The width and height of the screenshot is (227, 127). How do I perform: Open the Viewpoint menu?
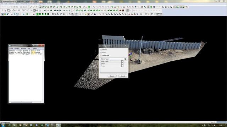click(24, 4)
